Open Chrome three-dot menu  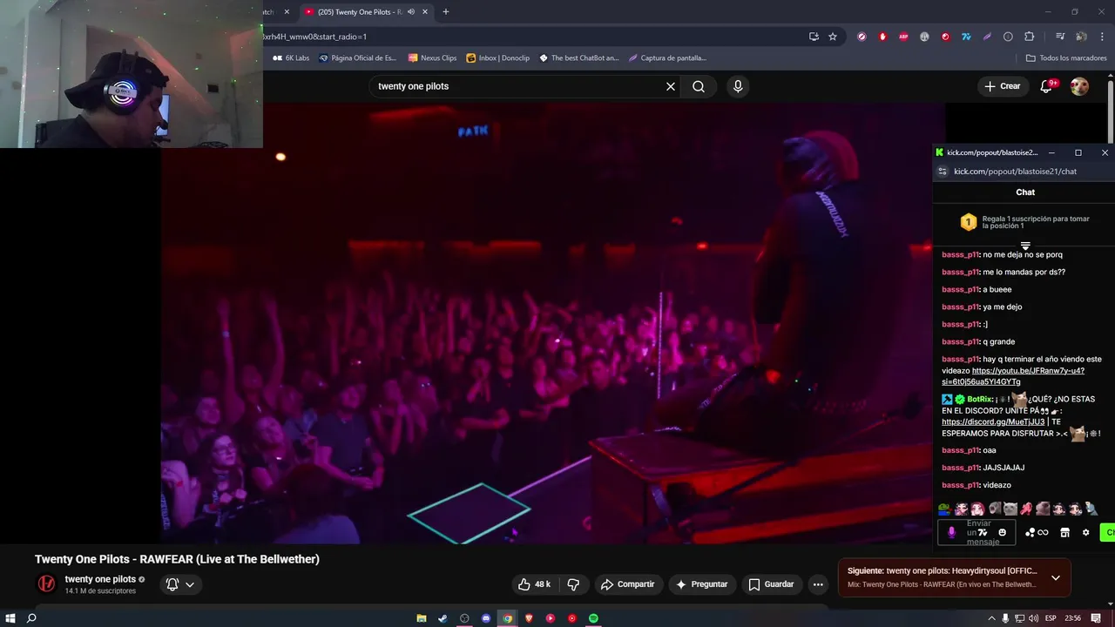tap(1102, 37)
